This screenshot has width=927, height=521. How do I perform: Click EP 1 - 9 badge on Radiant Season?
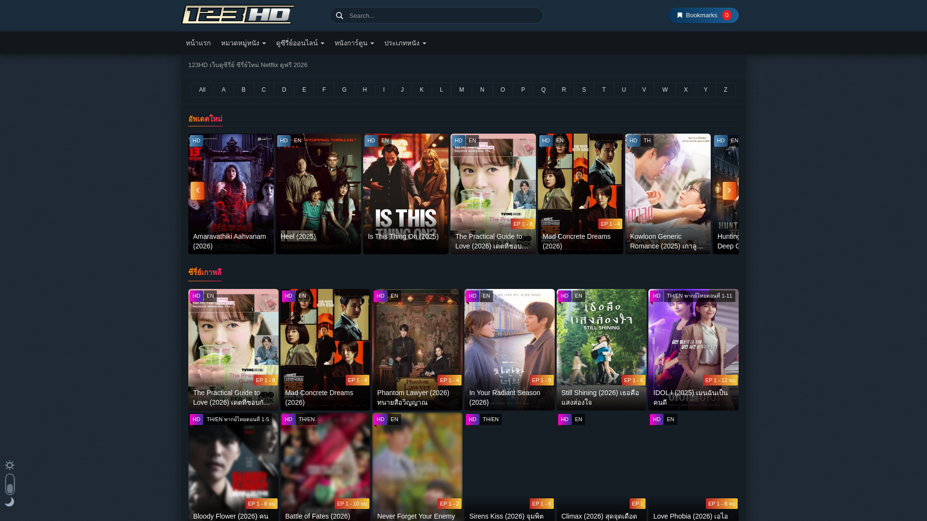click(x=542, y=380)
